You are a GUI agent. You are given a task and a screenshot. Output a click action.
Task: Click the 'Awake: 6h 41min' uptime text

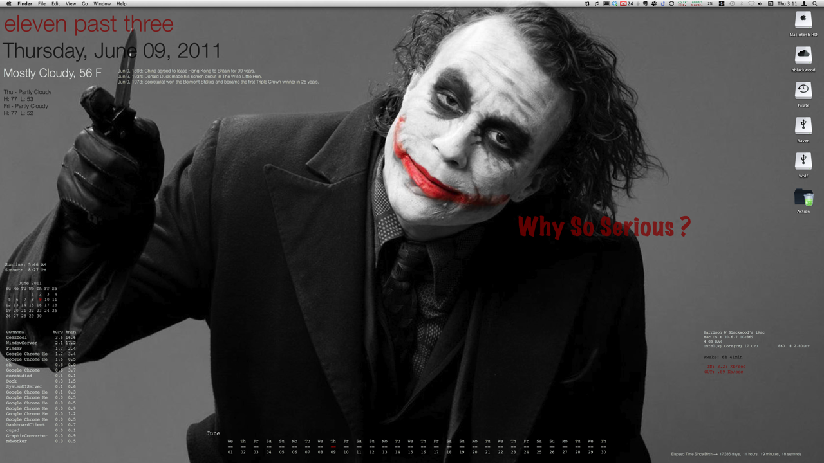(723, 357)
